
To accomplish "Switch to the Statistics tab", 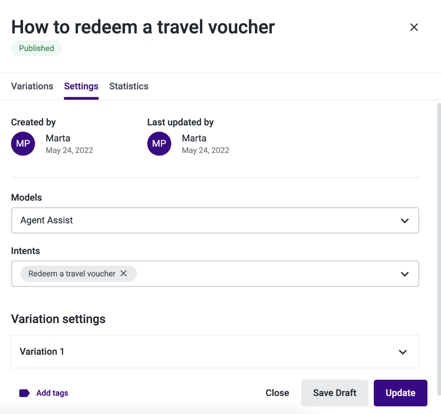I will point(128,86).
